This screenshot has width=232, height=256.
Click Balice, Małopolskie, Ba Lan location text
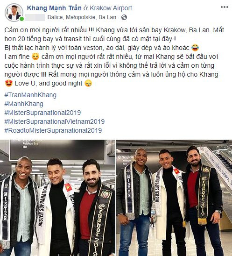click(82, 17)
